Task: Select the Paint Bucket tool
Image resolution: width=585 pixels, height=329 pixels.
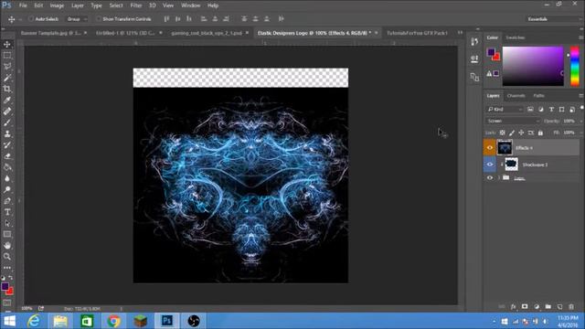Action: 7,167
